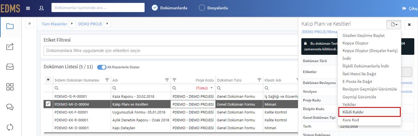418x136 pixels.
Task: Click the Dokümanlar içerisinde ara search field
Action: tap(98, 8)
